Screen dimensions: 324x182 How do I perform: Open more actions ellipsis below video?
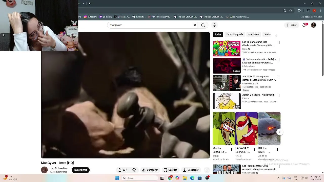207,170
